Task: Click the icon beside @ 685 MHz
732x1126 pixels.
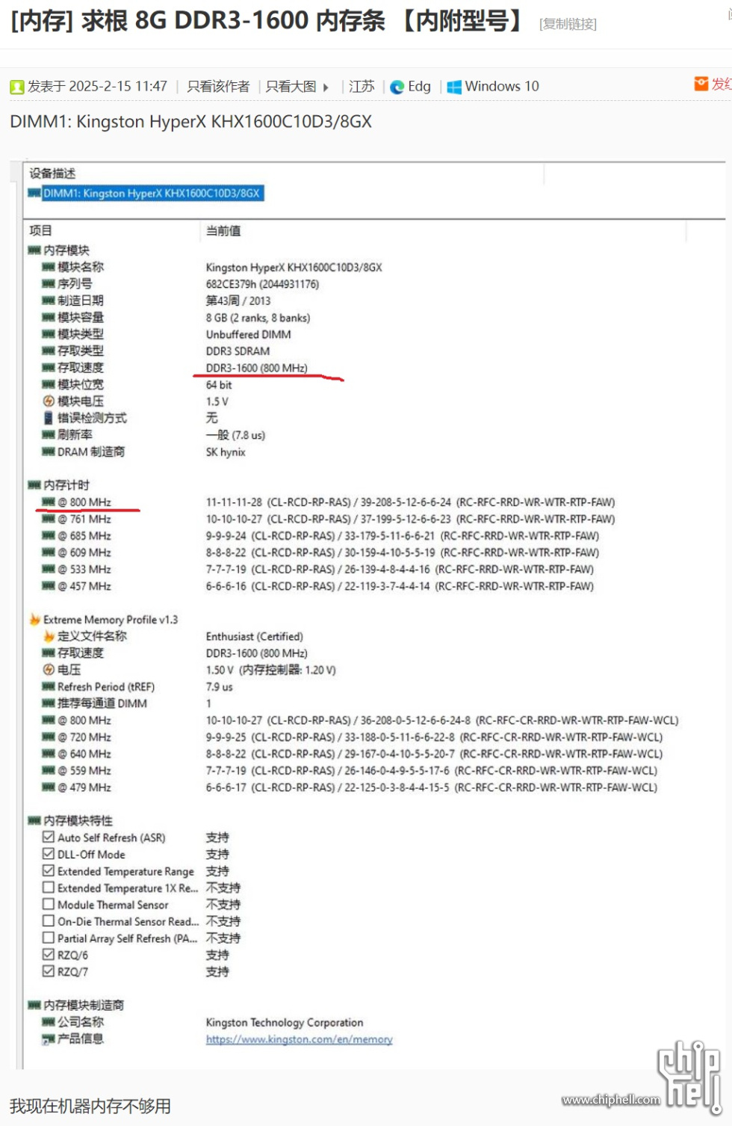Action: click(49, 535)
